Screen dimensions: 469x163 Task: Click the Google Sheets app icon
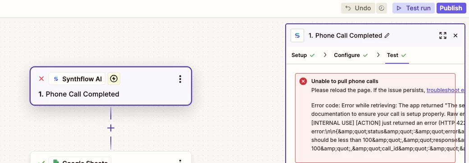click(x=55, y=162)
